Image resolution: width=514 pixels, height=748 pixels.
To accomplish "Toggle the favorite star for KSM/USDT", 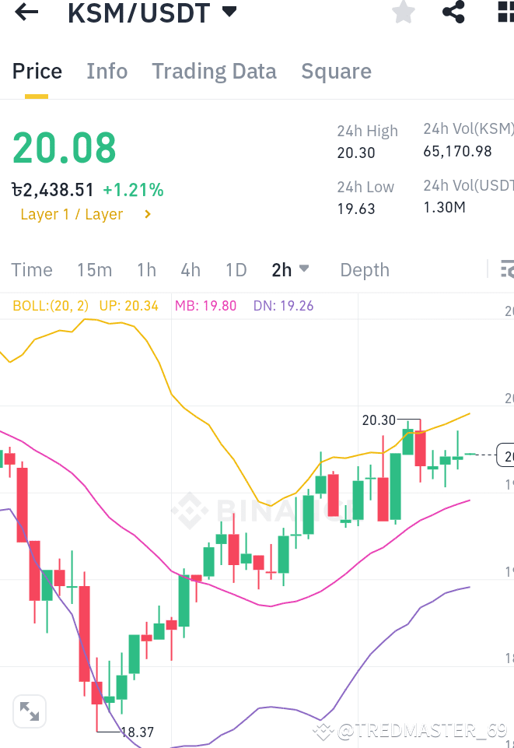I will click(403, 12).
